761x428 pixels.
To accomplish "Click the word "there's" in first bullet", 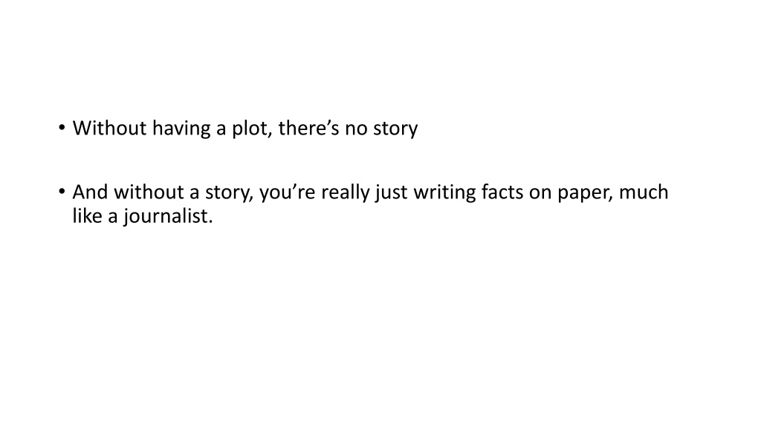I will coord(308,128).
